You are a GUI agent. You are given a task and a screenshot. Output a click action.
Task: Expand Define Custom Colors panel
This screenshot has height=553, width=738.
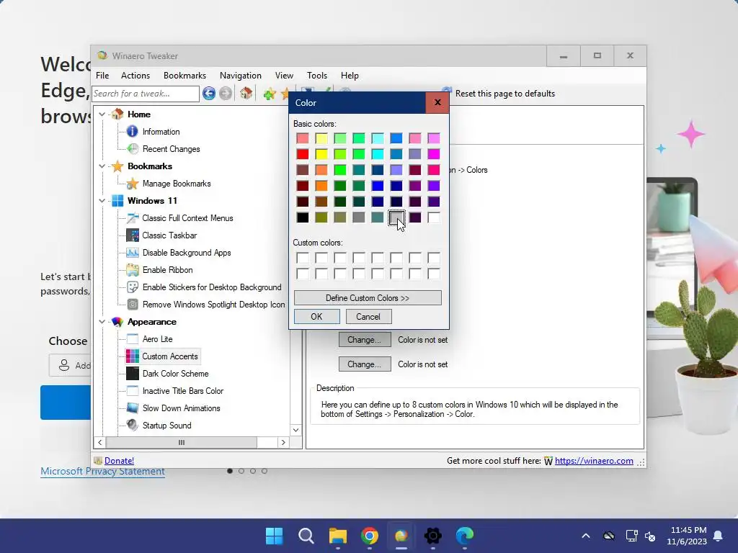tap(368, 297)
